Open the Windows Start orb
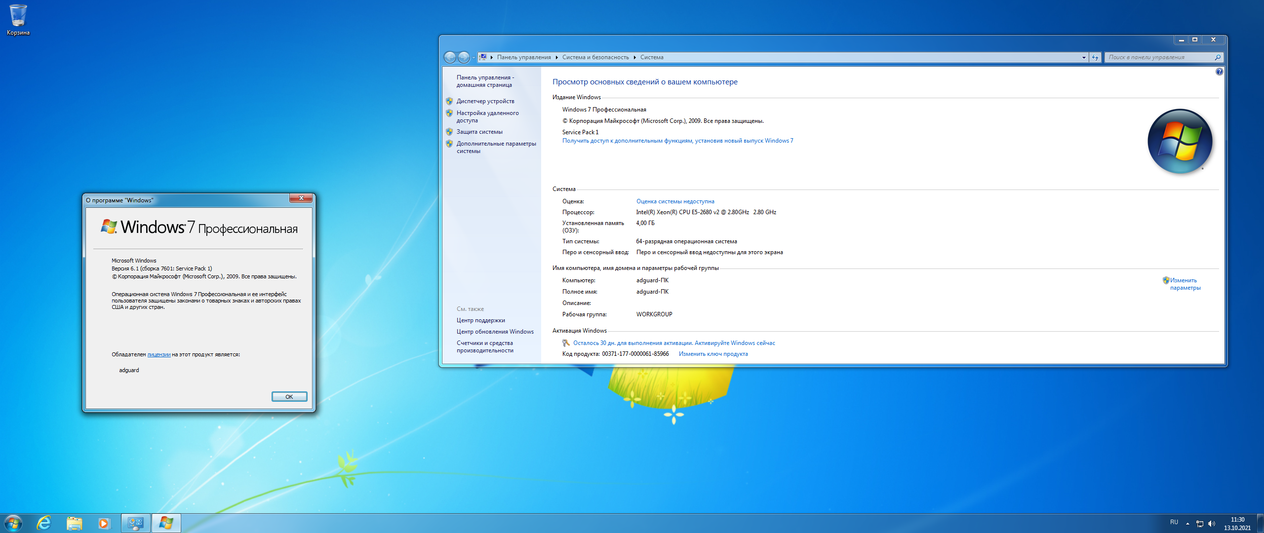 point(13,523)
